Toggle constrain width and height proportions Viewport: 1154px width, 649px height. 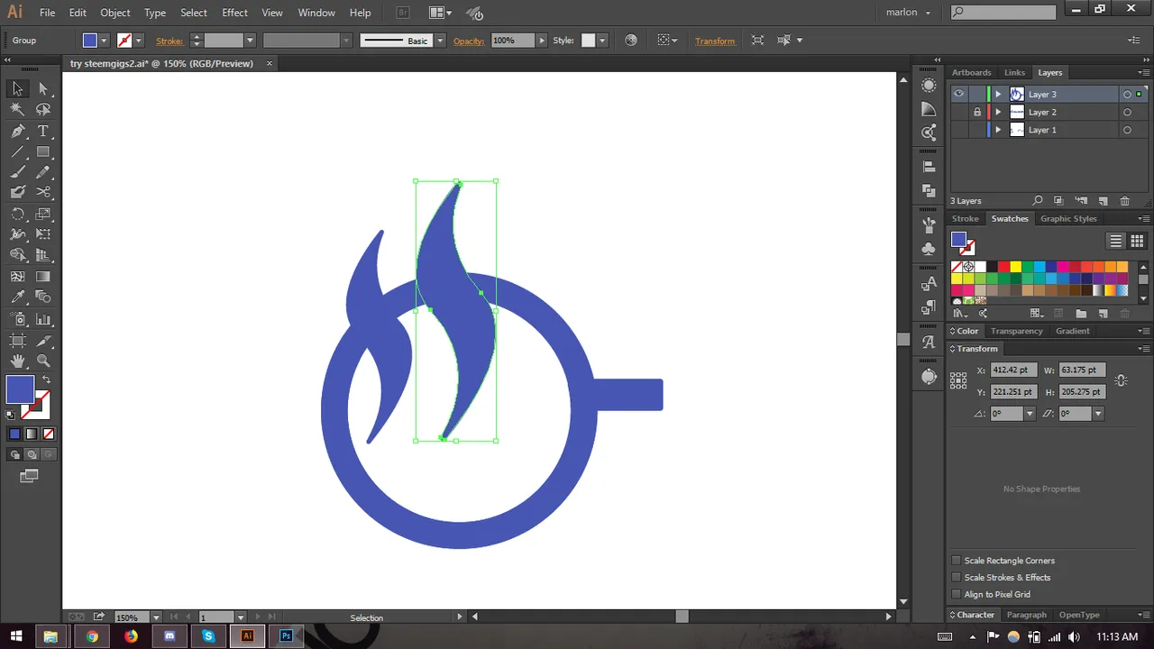[1121, 381]
